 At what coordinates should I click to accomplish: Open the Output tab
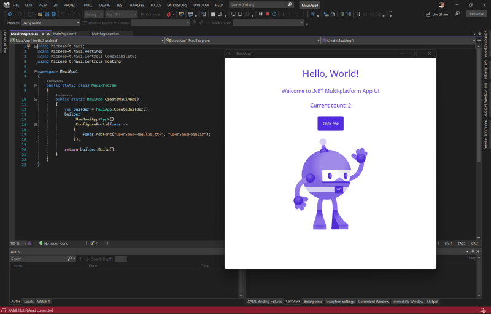tap(433, 302)
